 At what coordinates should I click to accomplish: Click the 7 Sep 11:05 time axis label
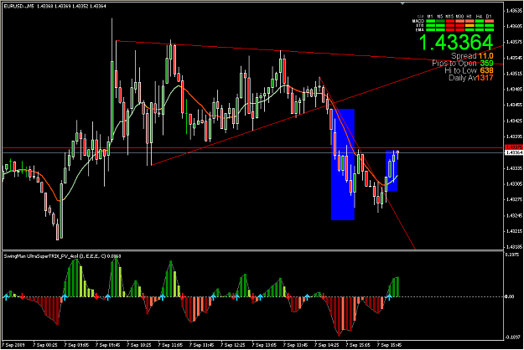(x=170, y=344)
